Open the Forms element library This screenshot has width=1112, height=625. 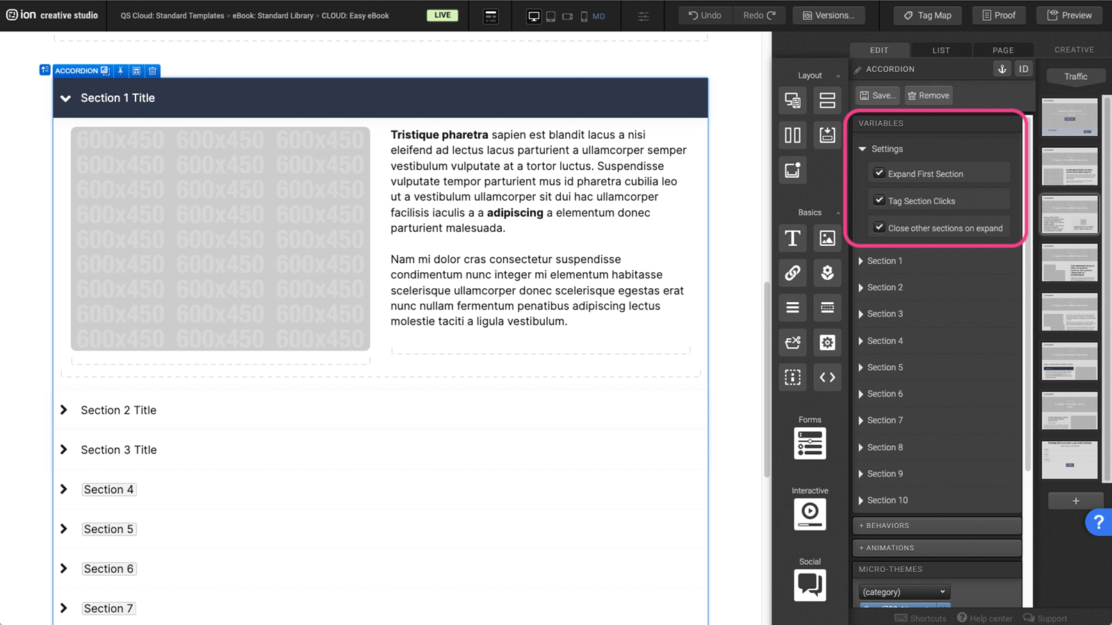(810, 444)
